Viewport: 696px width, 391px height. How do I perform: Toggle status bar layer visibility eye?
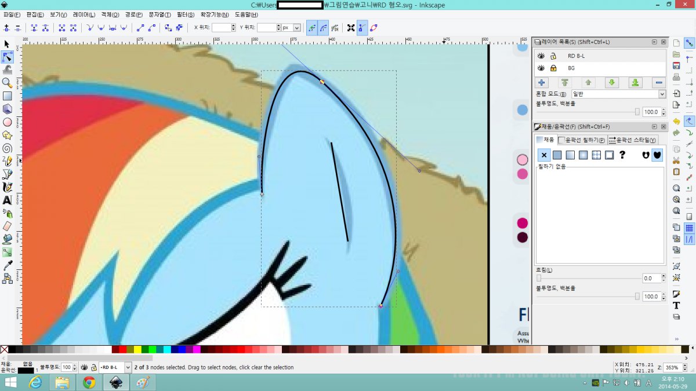[x=84, y=367]
